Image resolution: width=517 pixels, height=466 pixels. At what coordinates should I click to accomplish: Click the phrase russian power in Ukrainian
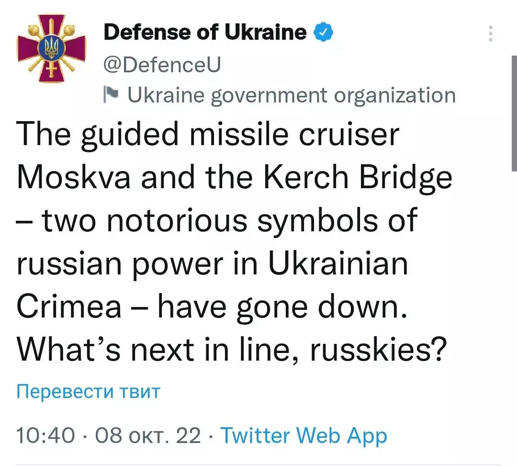[213, 264]
